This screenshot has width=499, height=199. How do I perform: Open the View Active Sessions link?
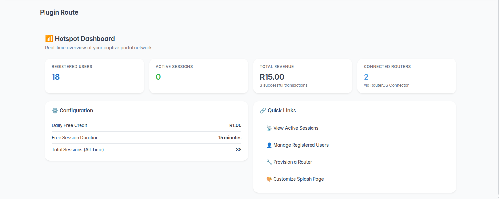click(296, 128)
